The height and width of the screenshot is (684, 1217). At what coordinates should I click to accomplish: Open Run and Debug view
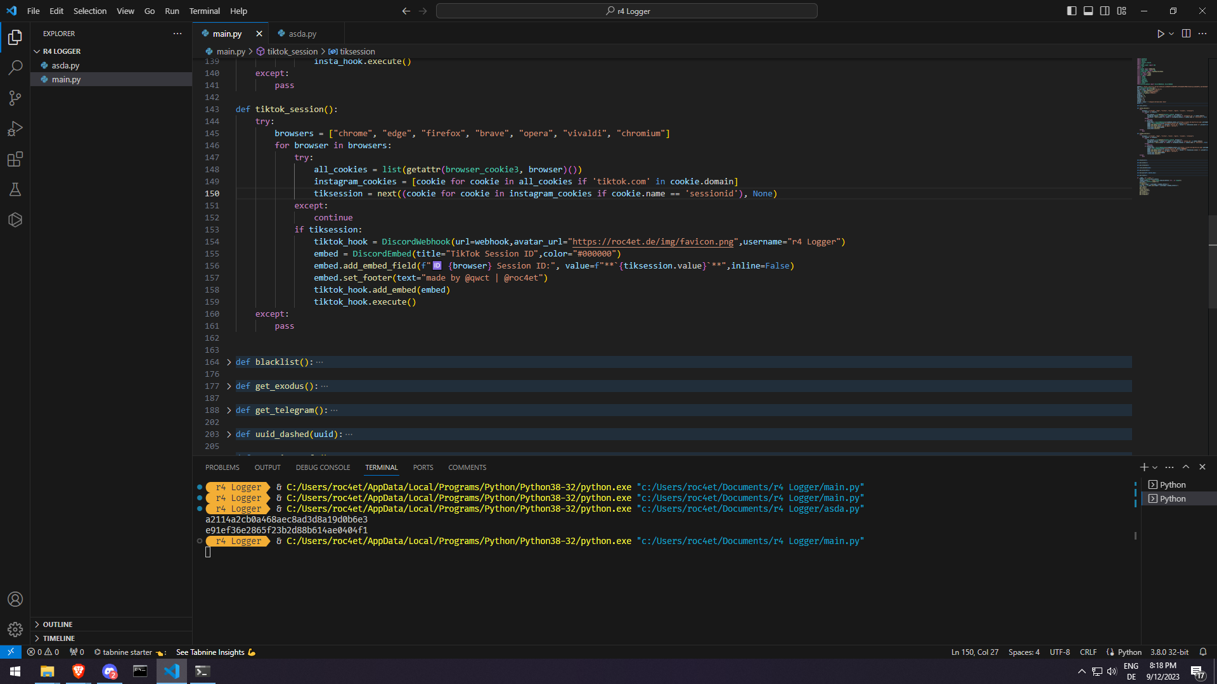pos(15,129)
